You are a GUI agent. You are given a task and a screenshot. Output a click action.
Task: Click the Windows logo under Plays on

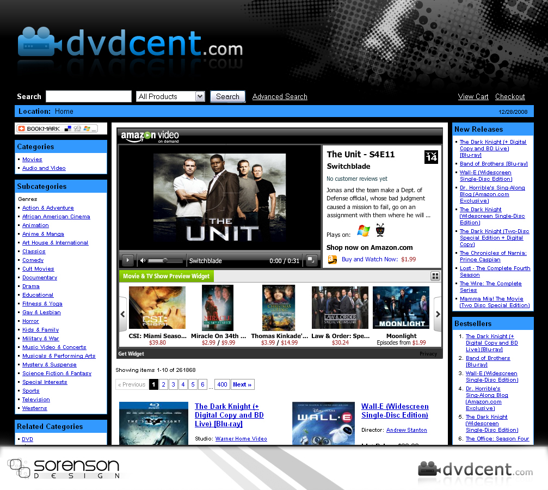click(x=364, y=231)
